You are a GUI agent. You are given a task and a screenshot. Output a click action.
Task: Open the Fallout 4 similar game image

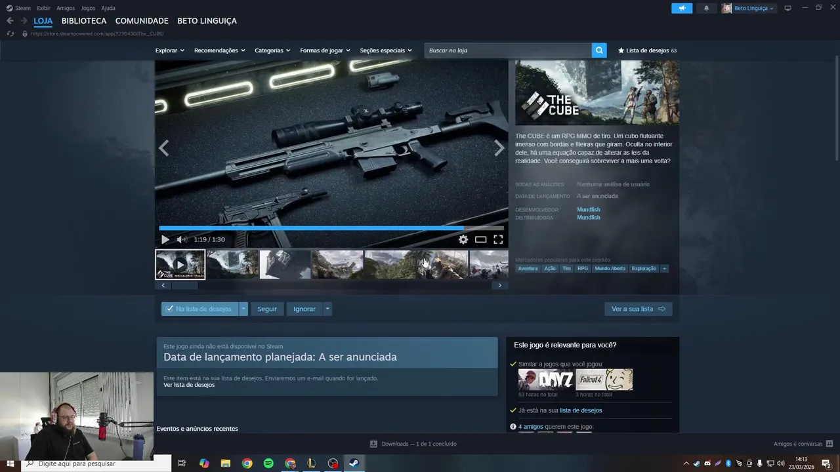pos(604,380)
